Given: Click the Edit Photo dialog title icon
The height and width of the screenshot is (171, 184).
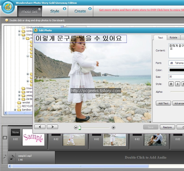Looking at the screenshot, I should (x=36, y=30).
